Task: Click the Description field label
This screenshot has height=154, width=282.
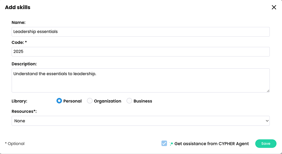Action: (x=24, y=64)
